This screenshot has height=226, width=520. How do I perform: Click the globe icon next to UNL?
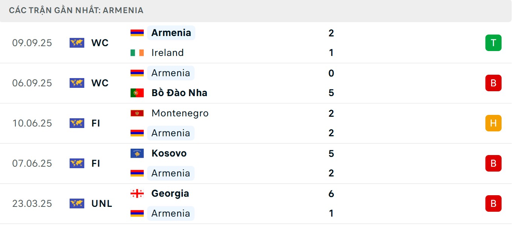point(77,203)
